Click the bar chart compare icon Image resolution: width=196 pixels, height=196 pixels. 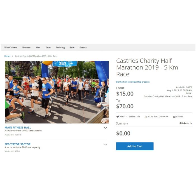[x=146, y=117]
